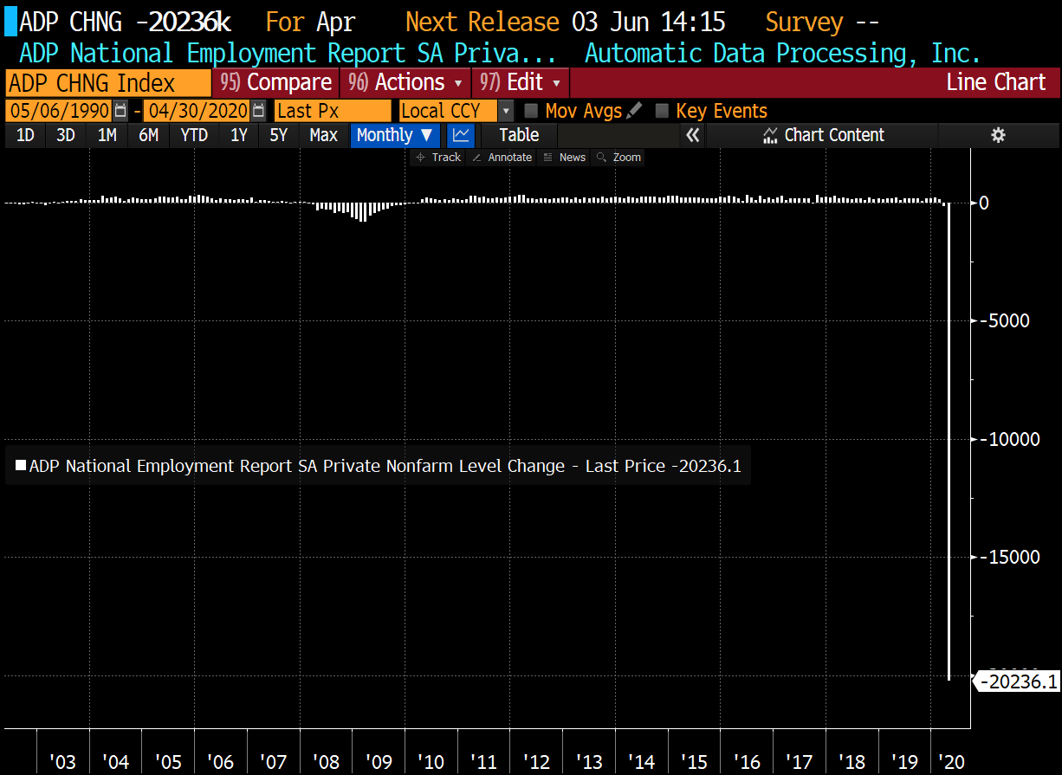Enable the Key Events checkbox

point(662,111)
